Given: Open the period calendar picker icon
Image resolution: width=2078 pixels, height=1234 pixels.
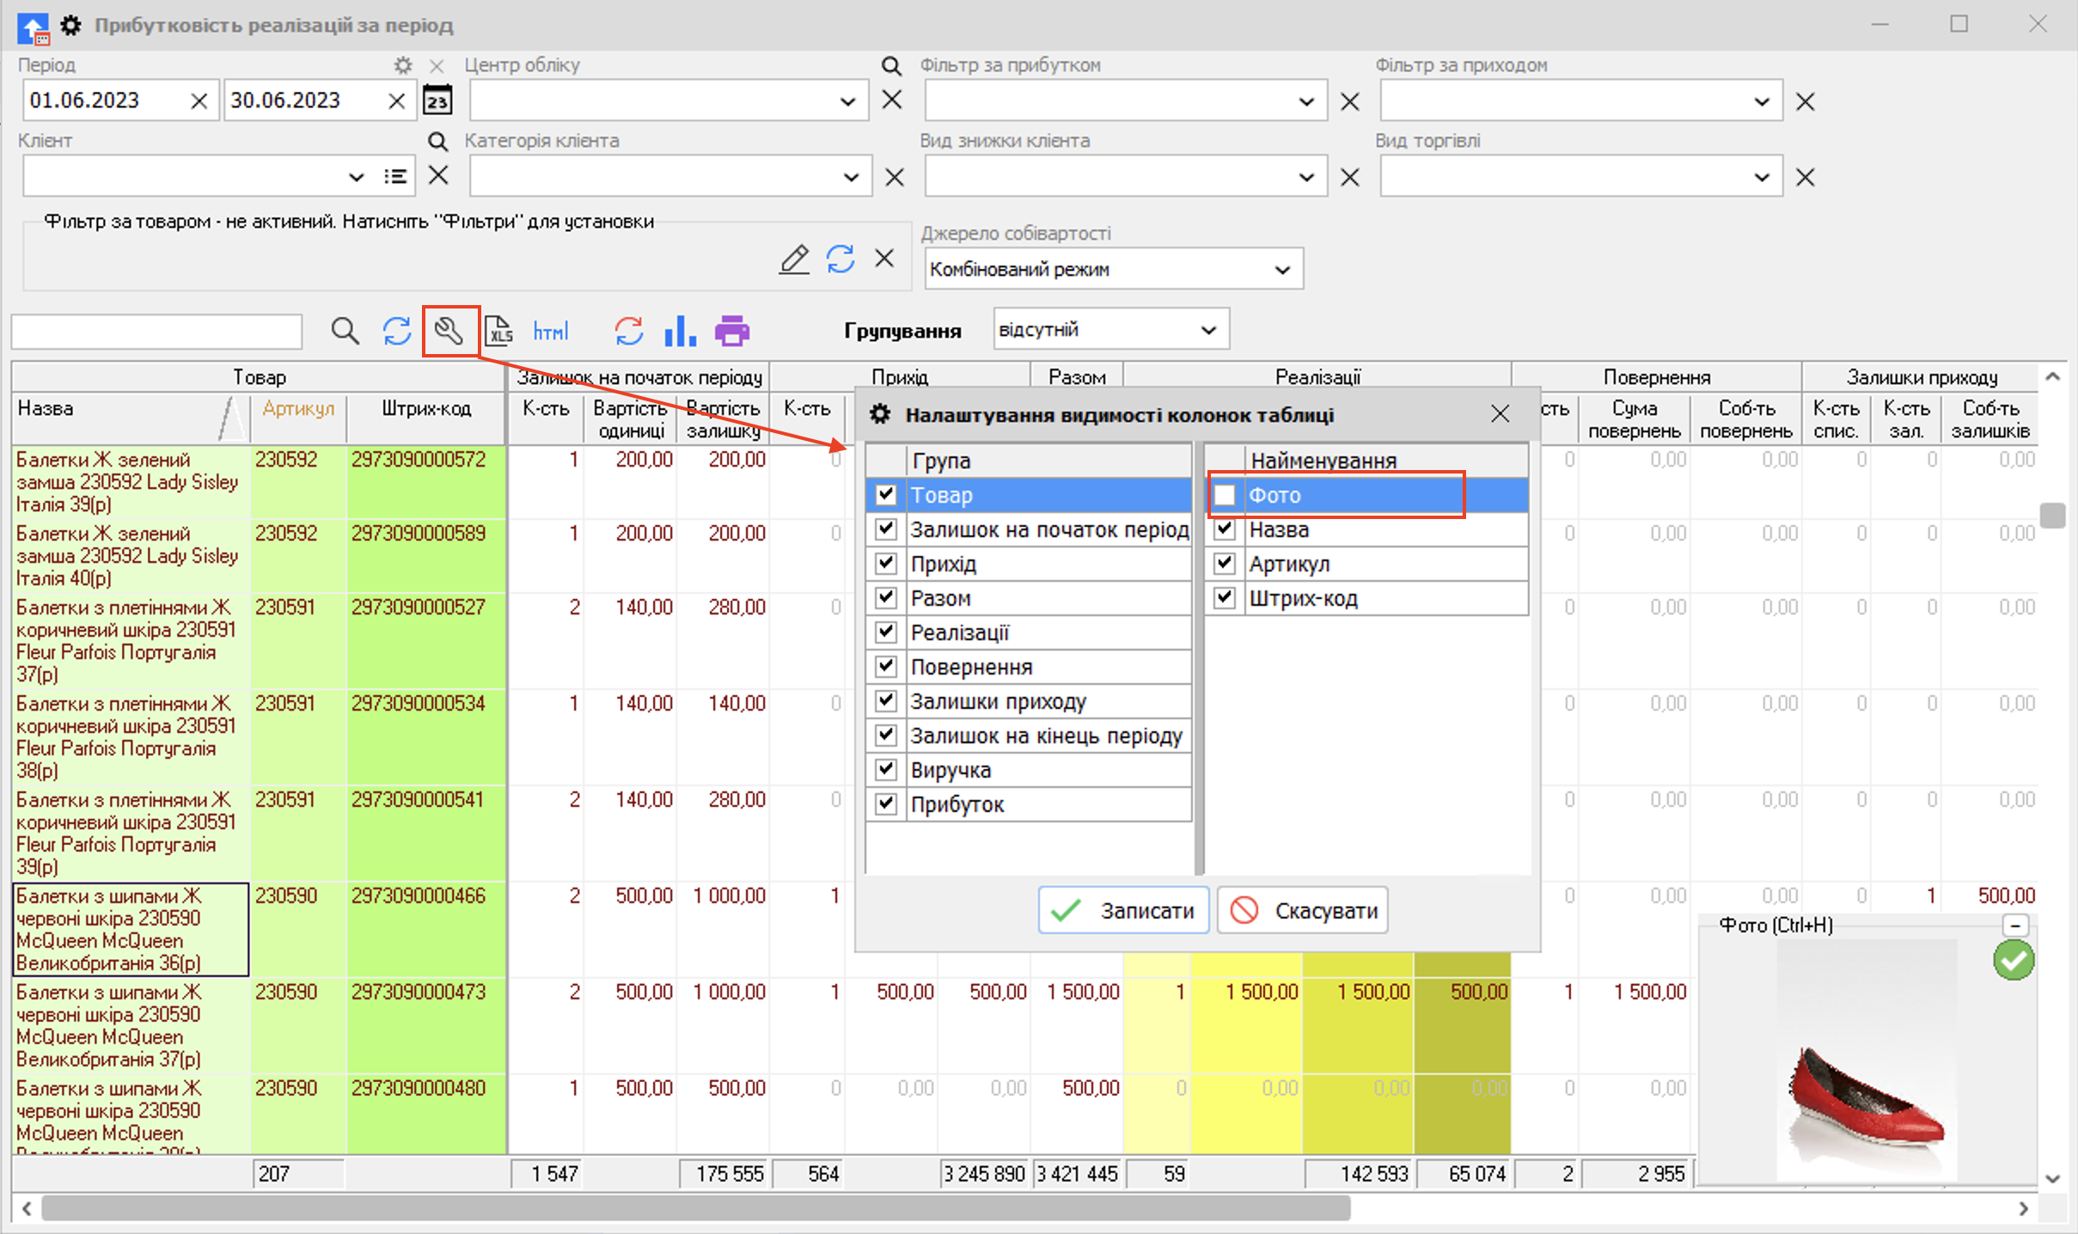Looking at the screenshot, I should pyautogui.click(x=437, y=101).
